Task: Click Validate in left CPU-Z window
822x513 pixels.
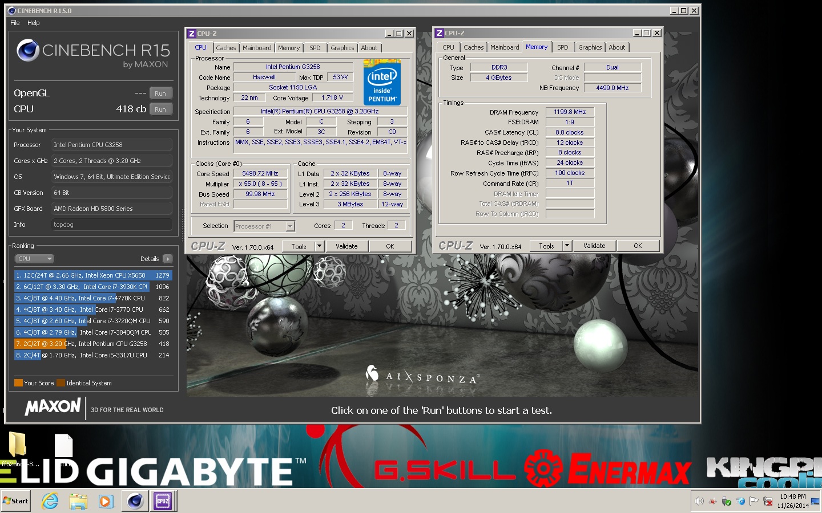Action: [x=346, y=246]
